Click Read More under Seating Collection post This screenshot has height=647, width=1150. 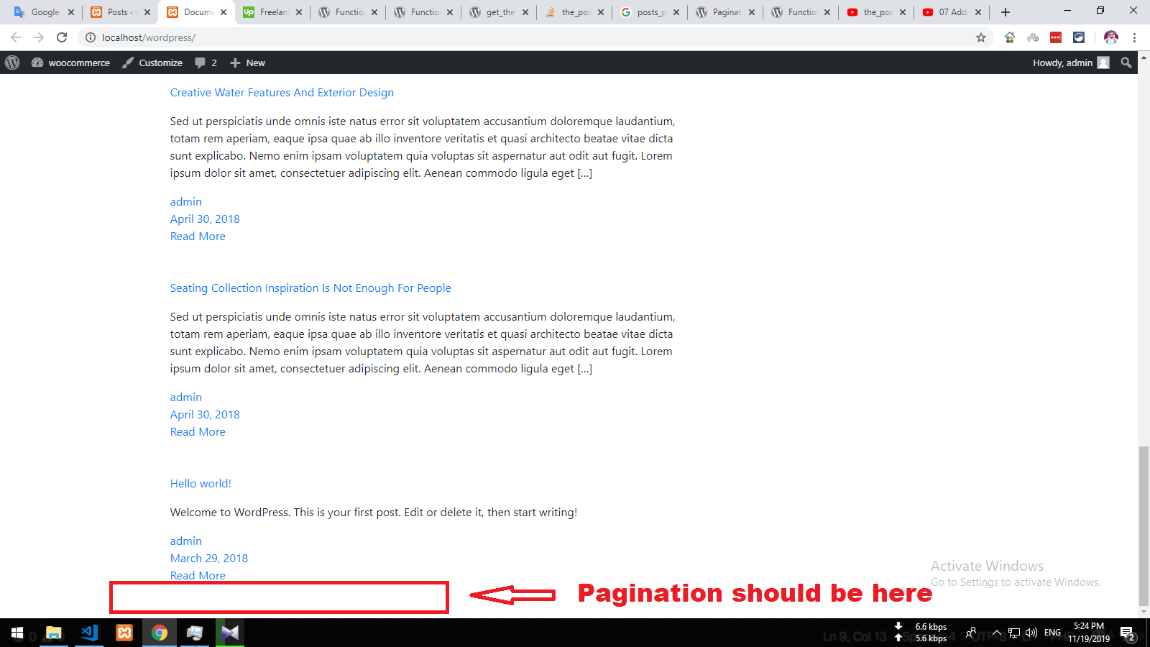198,431
